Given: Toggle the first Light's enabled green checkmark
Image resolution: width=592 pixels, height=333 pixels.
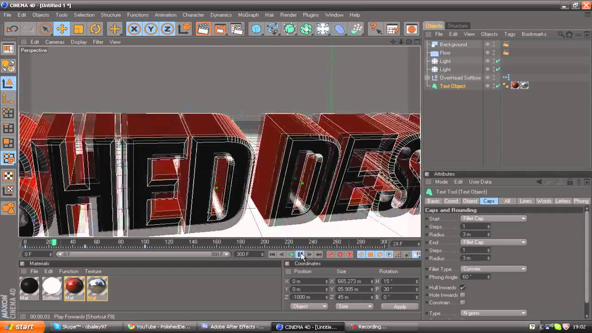Looking at the screenshot, I should click(x=498, y=61).
